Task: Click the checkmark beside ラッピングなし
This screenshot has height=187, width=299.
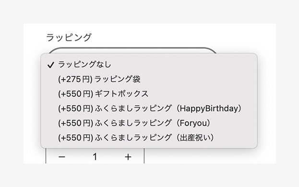Action: (x=51, y=65)
